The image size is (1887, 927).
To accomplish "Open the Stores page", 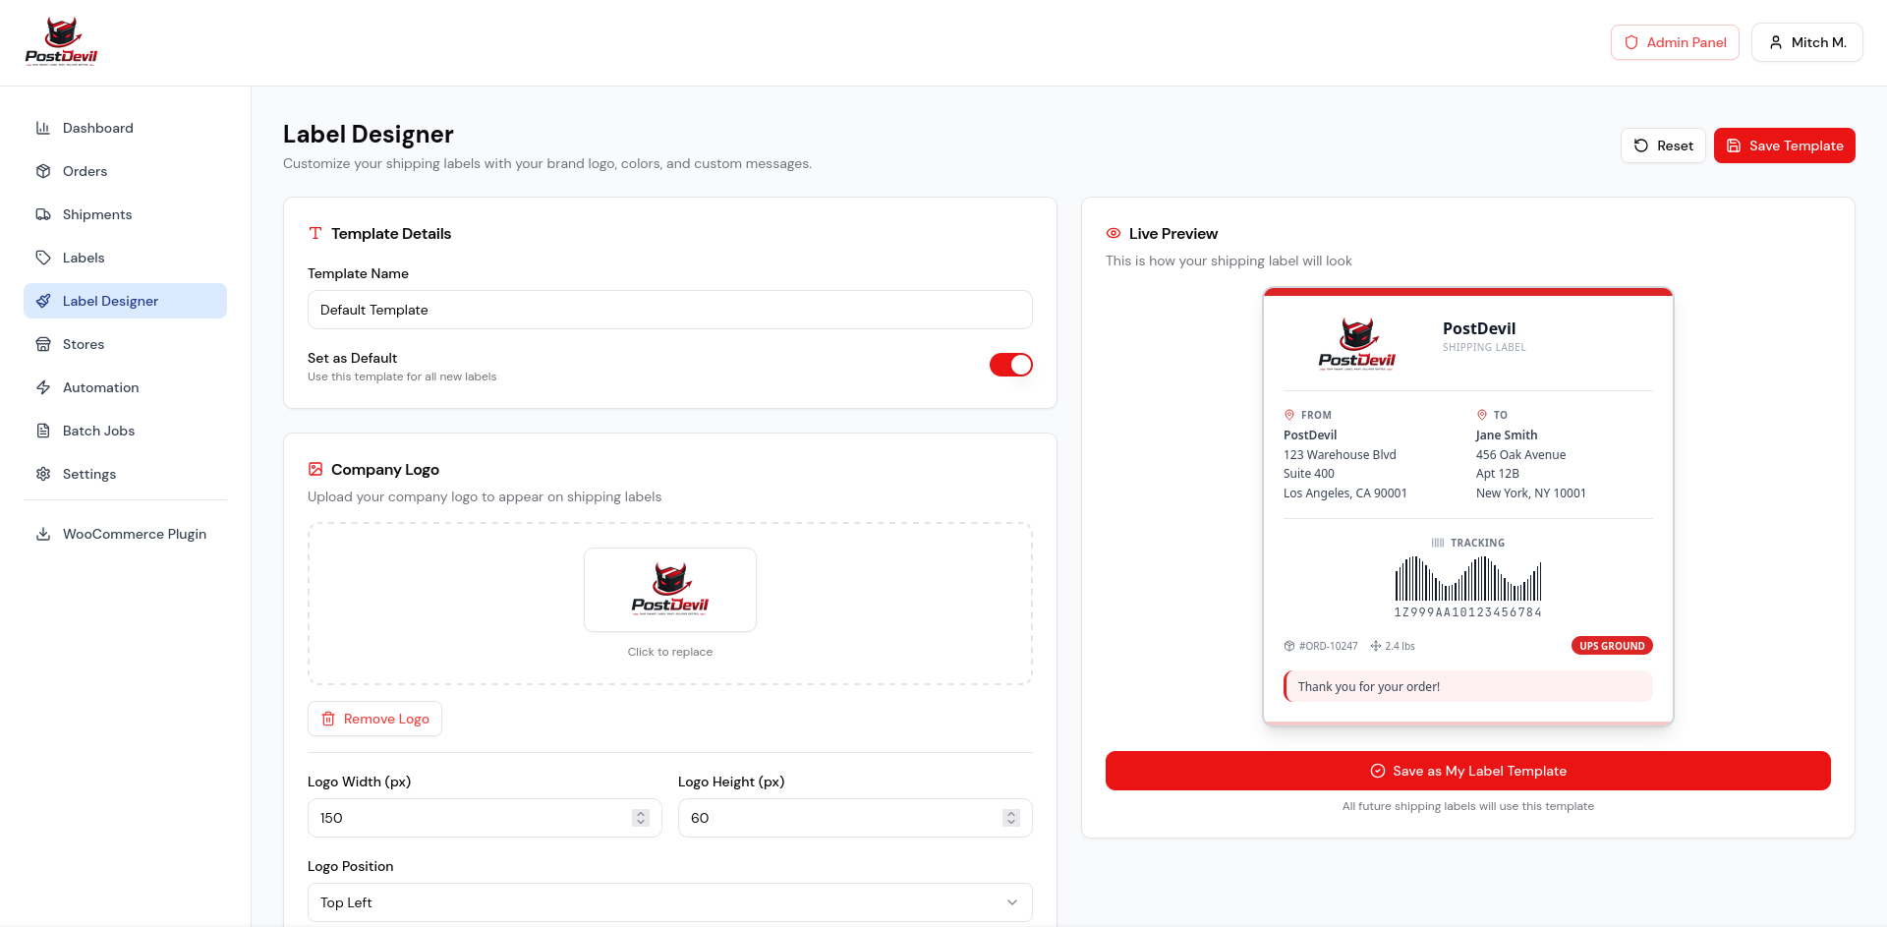I will [x=125, y=344].
